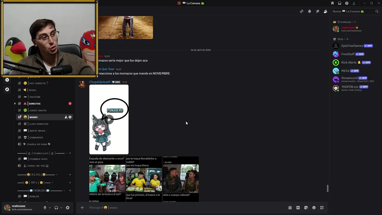
Task: Create channel in R.E.P.O. category
Action: (x=70, y=174)
